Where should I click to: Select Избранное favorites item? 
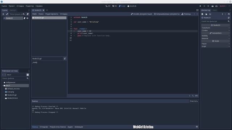(11, 83)
